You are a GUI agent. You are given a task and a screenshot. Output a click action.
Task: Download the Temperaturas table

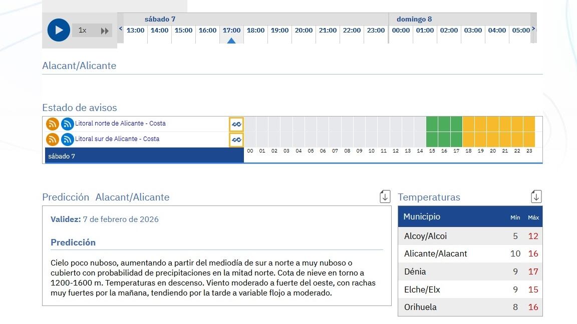(535, 196)
